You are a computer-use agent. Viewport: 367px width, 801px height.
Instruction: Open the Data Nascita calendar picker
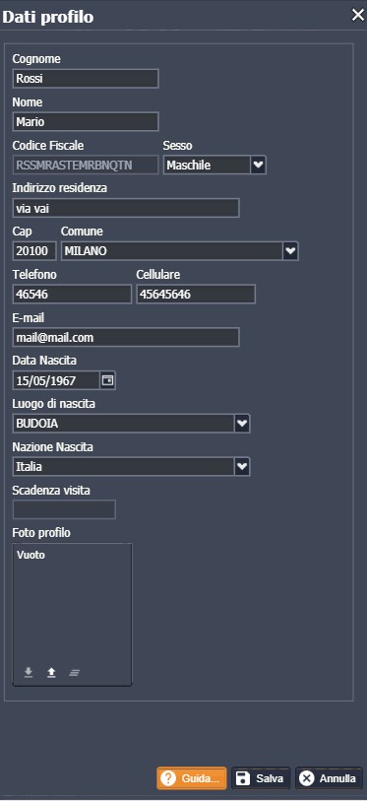107,380
